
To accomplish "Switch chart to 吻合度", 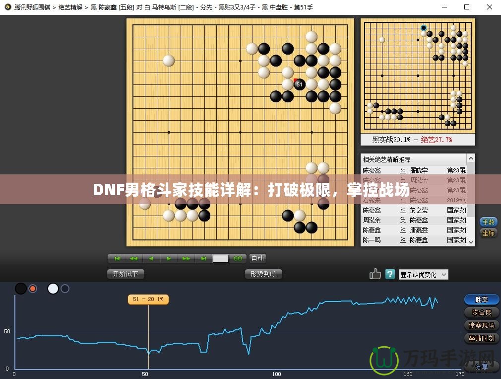I will point(482,312).
